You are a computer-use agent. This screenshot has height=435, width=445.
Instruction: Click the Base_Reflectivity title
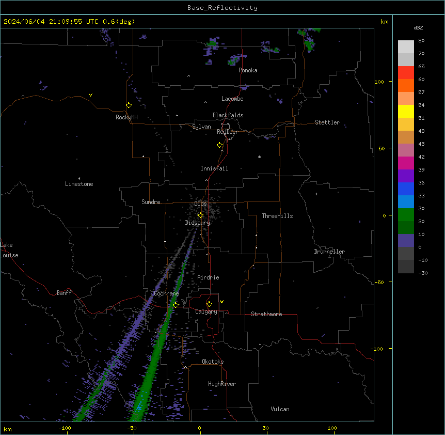[223, 8]
